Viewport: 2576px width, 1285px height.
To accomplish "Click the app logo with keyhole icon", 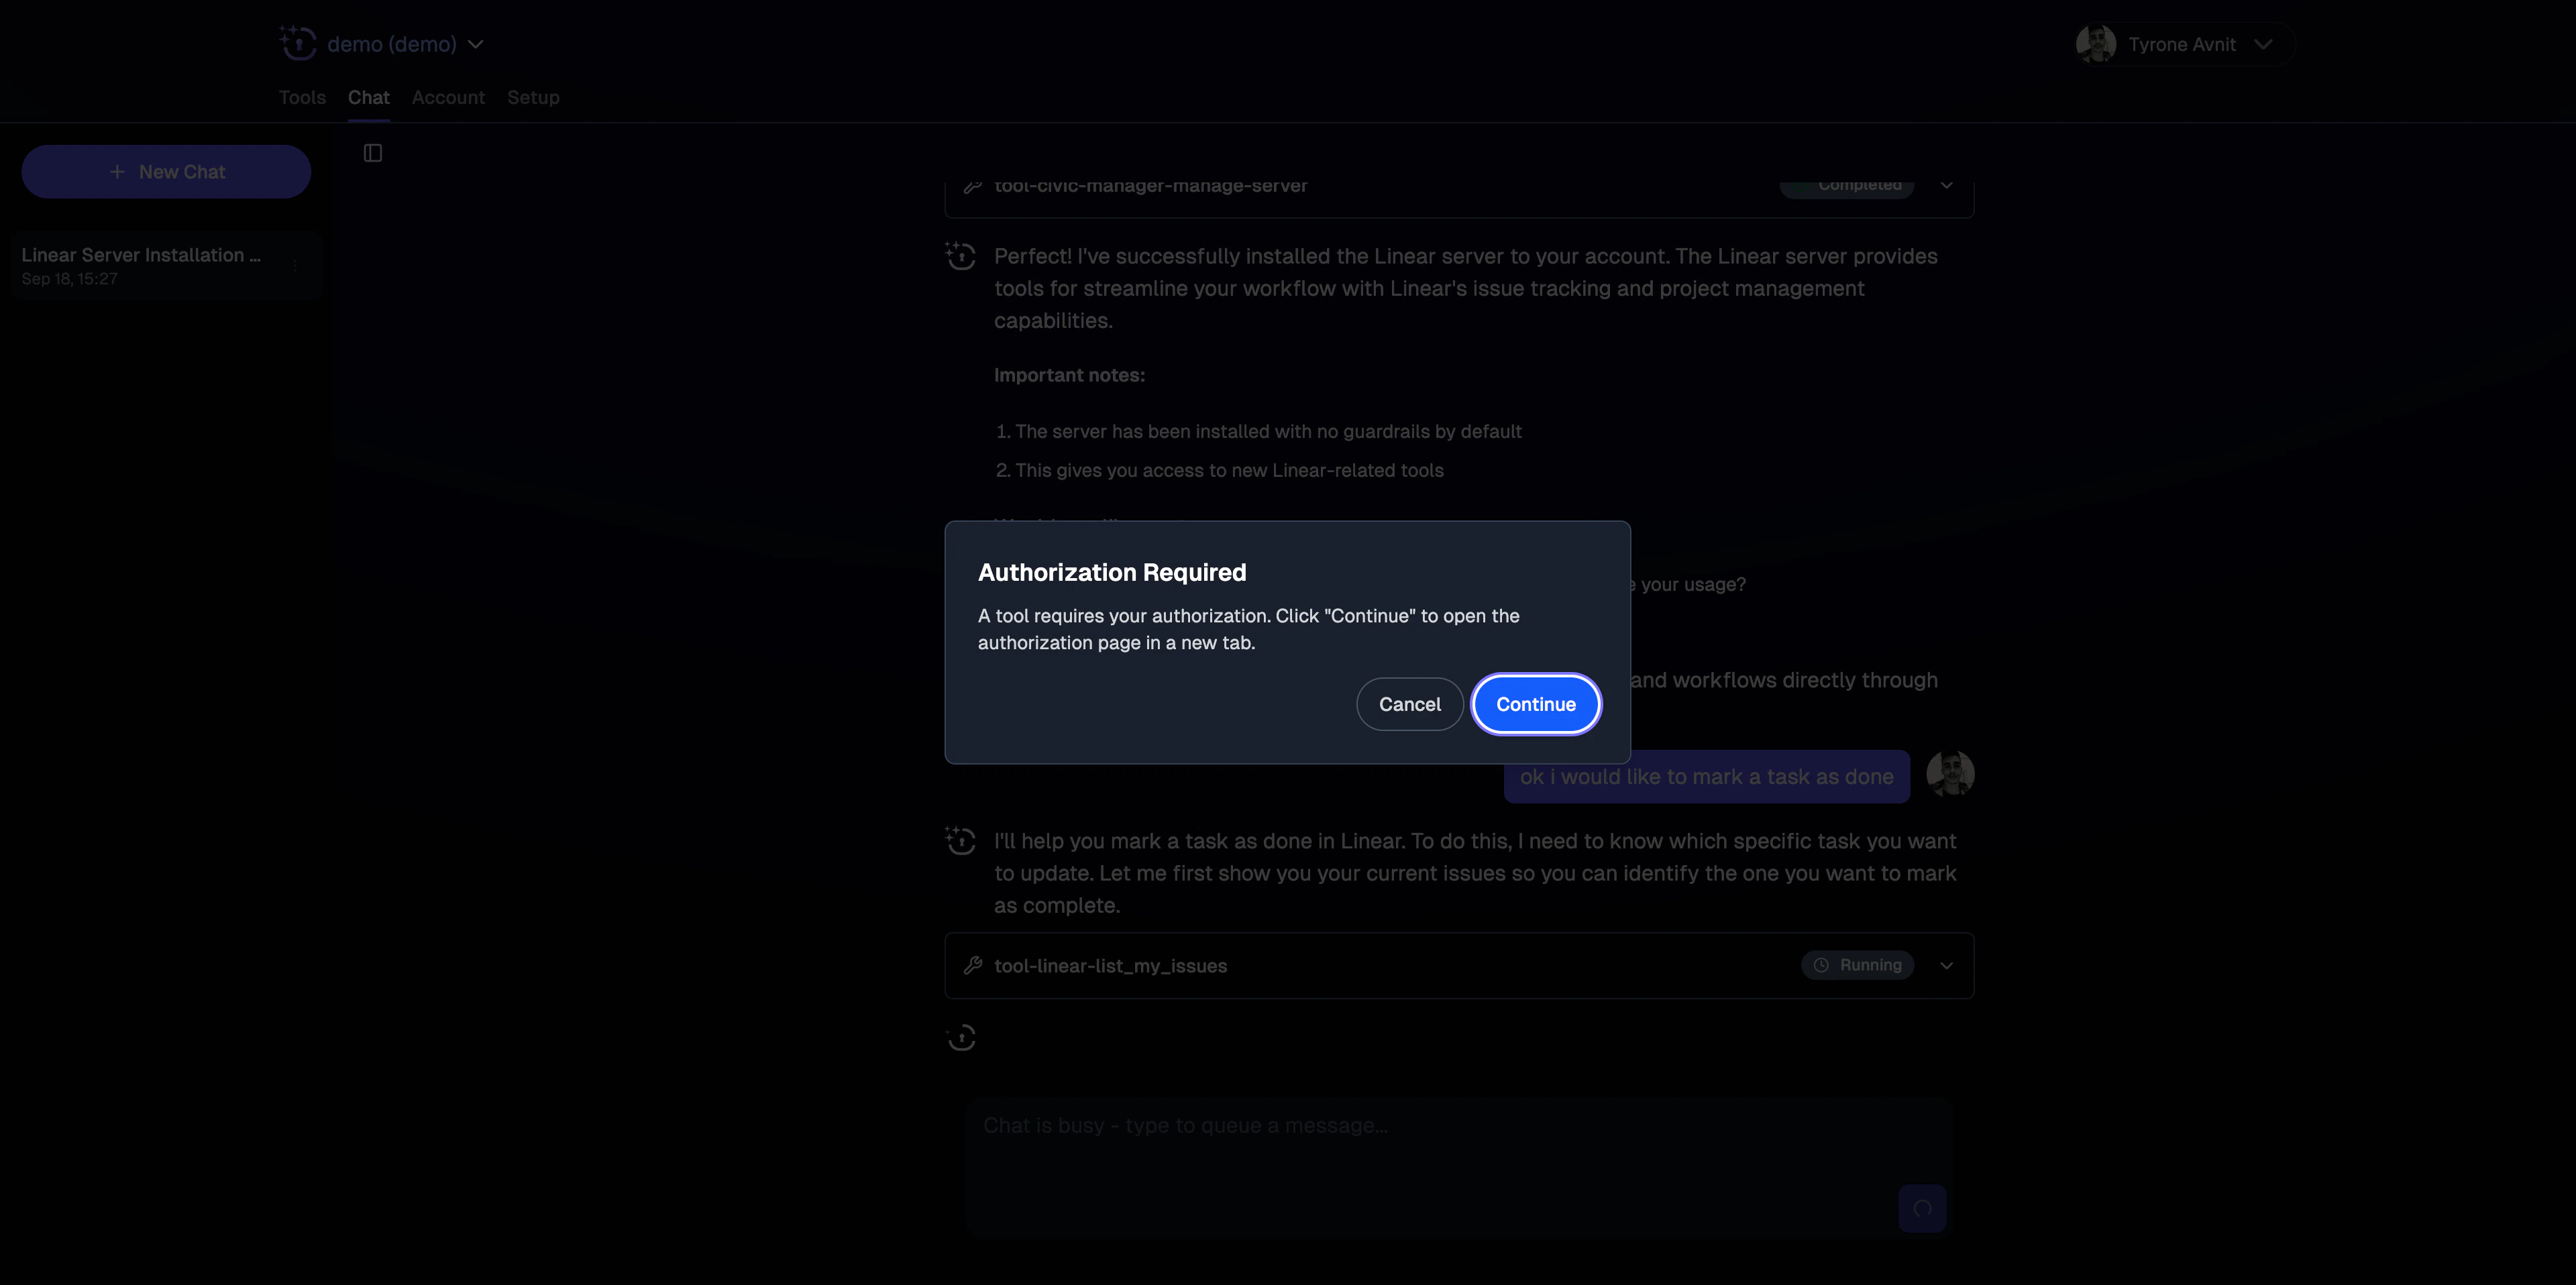I will click(298, 43).
